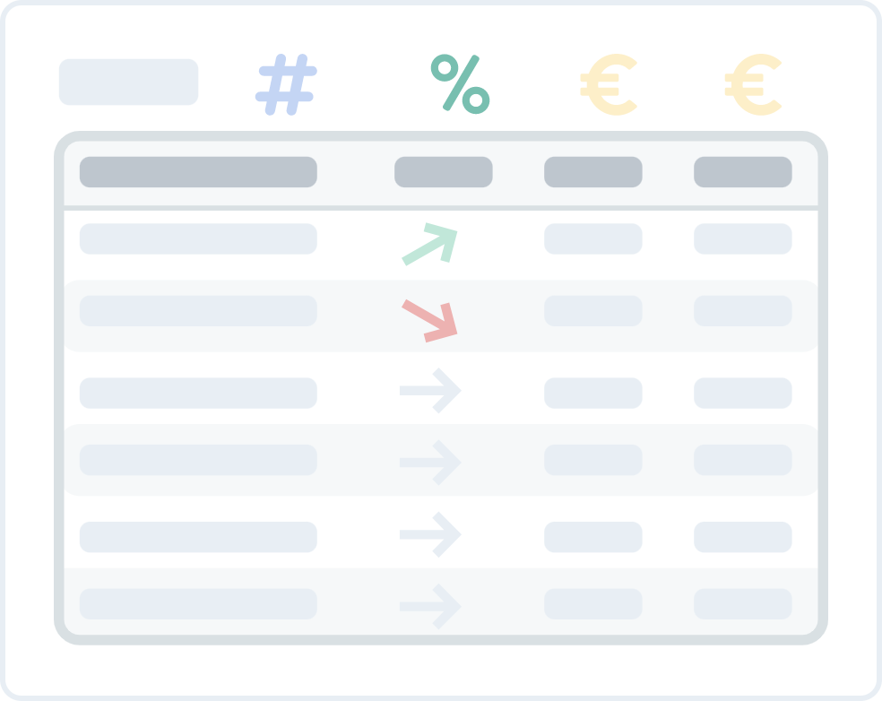The width and height of the screenshot is (882, 701).
Task: Click the green percent icon
Action: point(460,83)
